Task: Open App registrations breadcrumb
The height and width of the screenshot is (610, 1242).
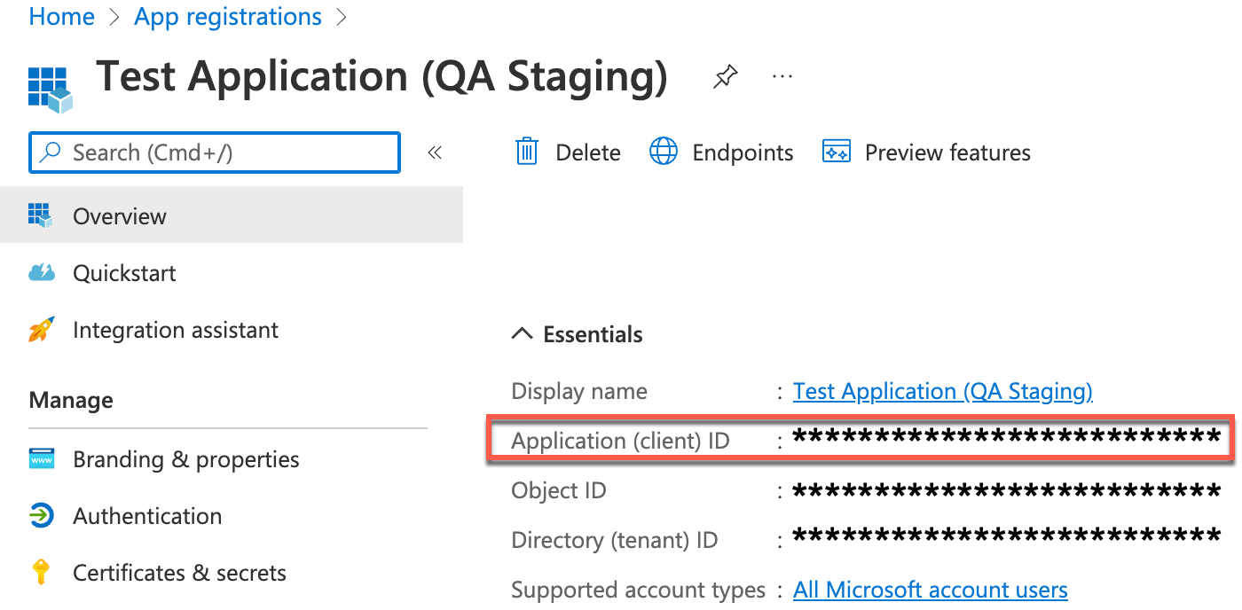Action: [228, 17]
